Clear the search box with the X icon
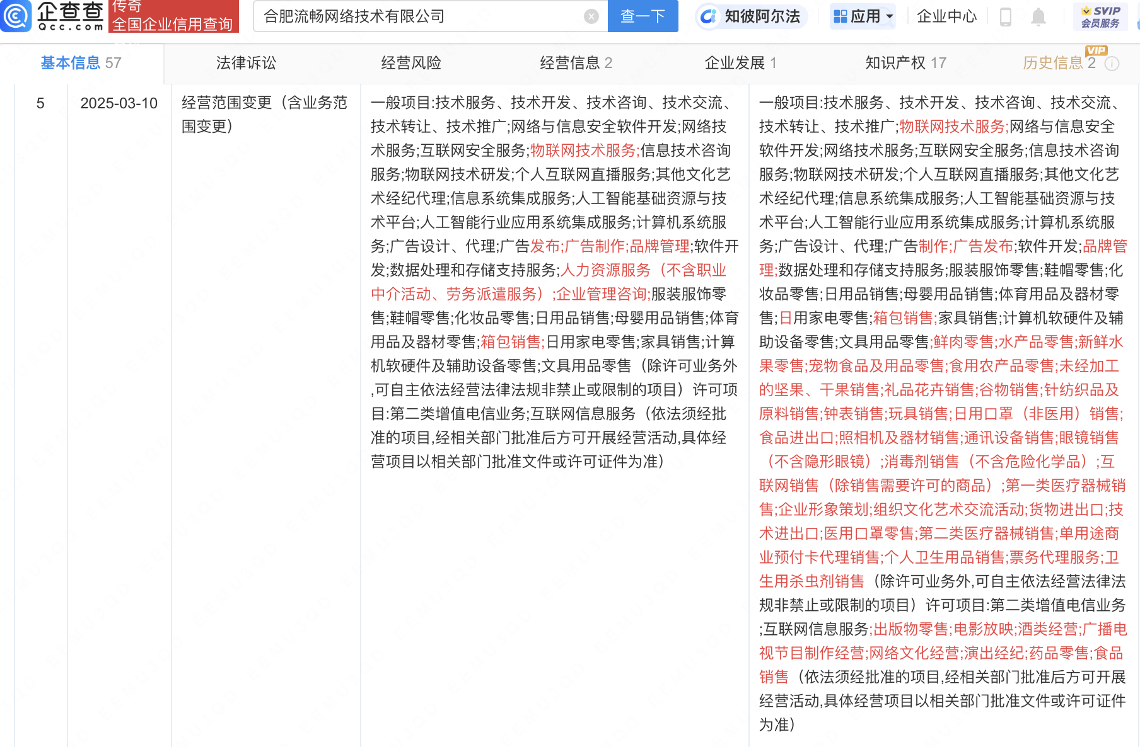The height and width of the screenshot is (747, 1140). point(591,16)
